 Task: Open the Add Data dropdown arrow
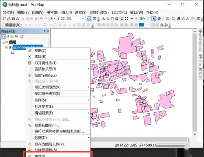pos(54,19)
